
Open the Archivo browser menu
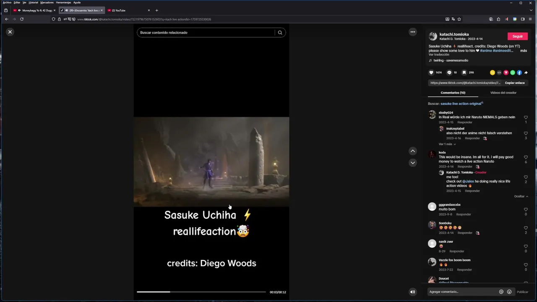7,3
